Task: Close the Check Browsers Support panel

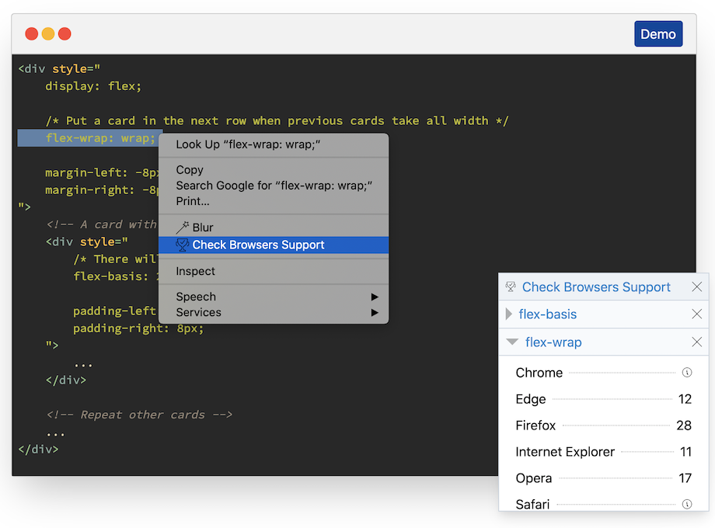Action: point(696,287)
